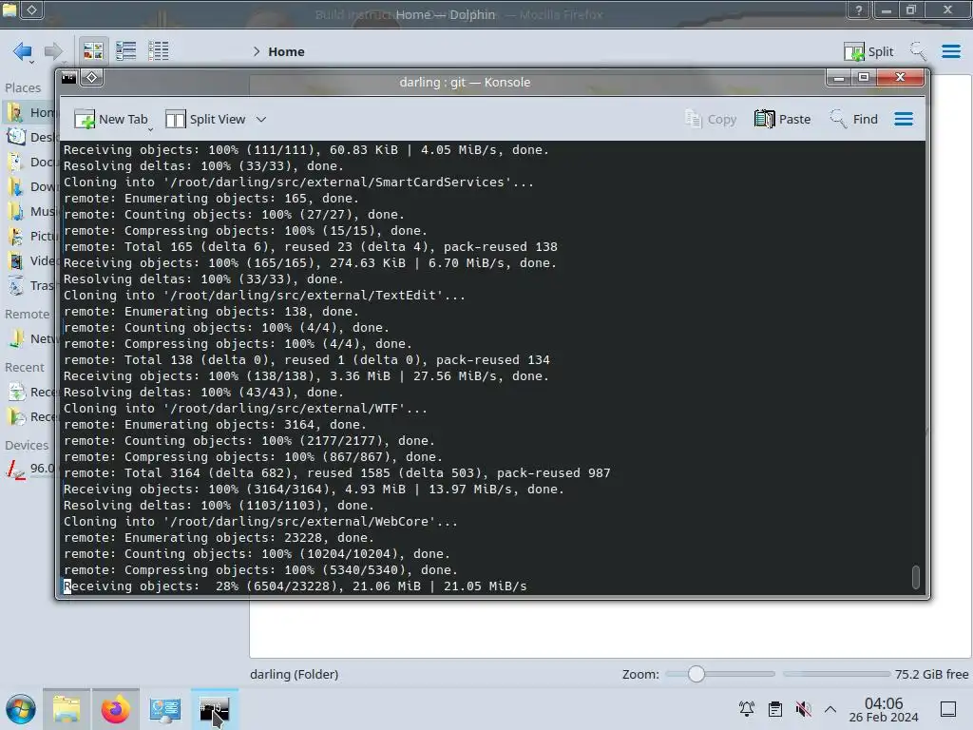
Task: Select Desktop in Places panel
Action: click(x=29, y=137)
